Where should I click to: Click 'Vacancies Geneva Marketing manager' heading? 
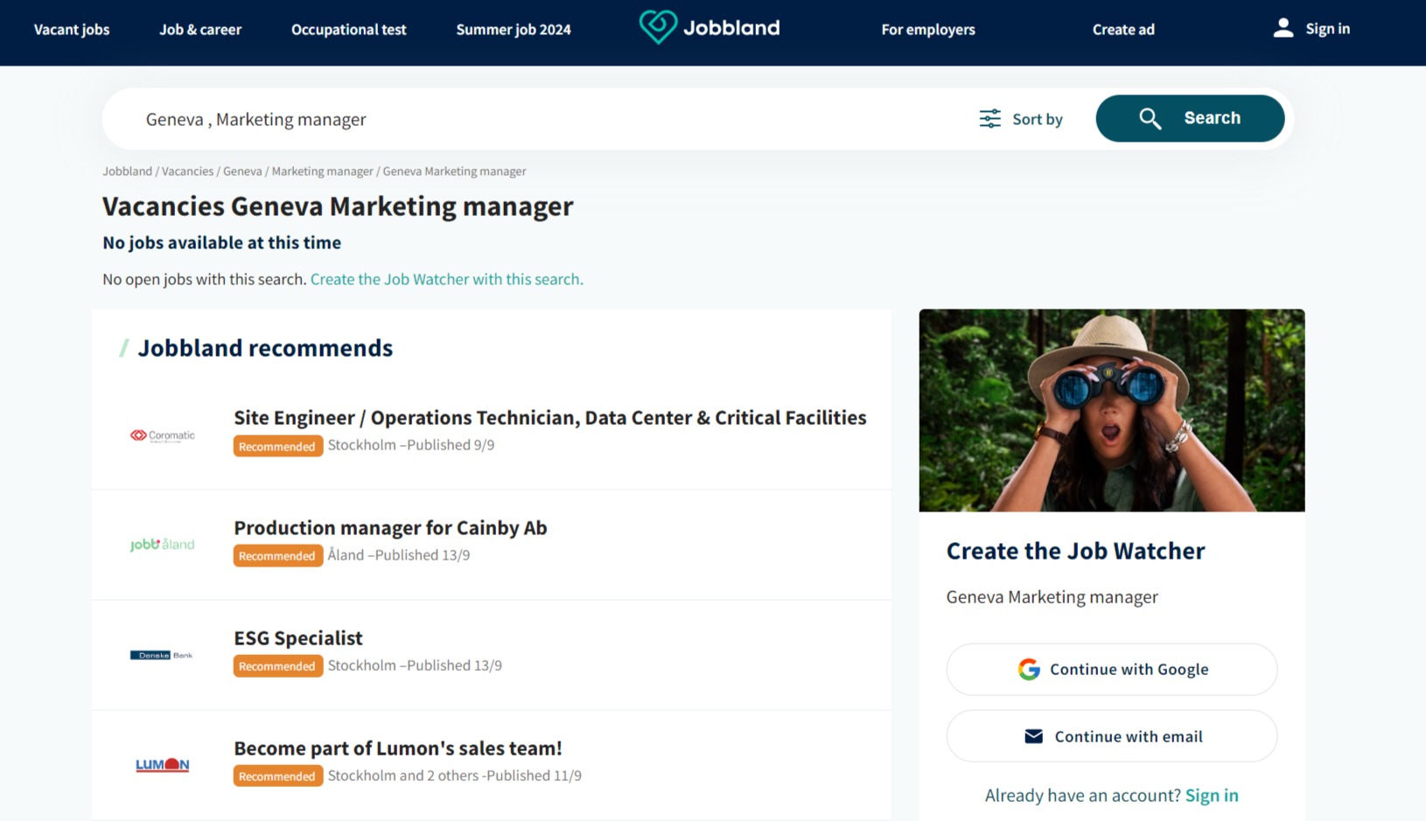point(338,206)
